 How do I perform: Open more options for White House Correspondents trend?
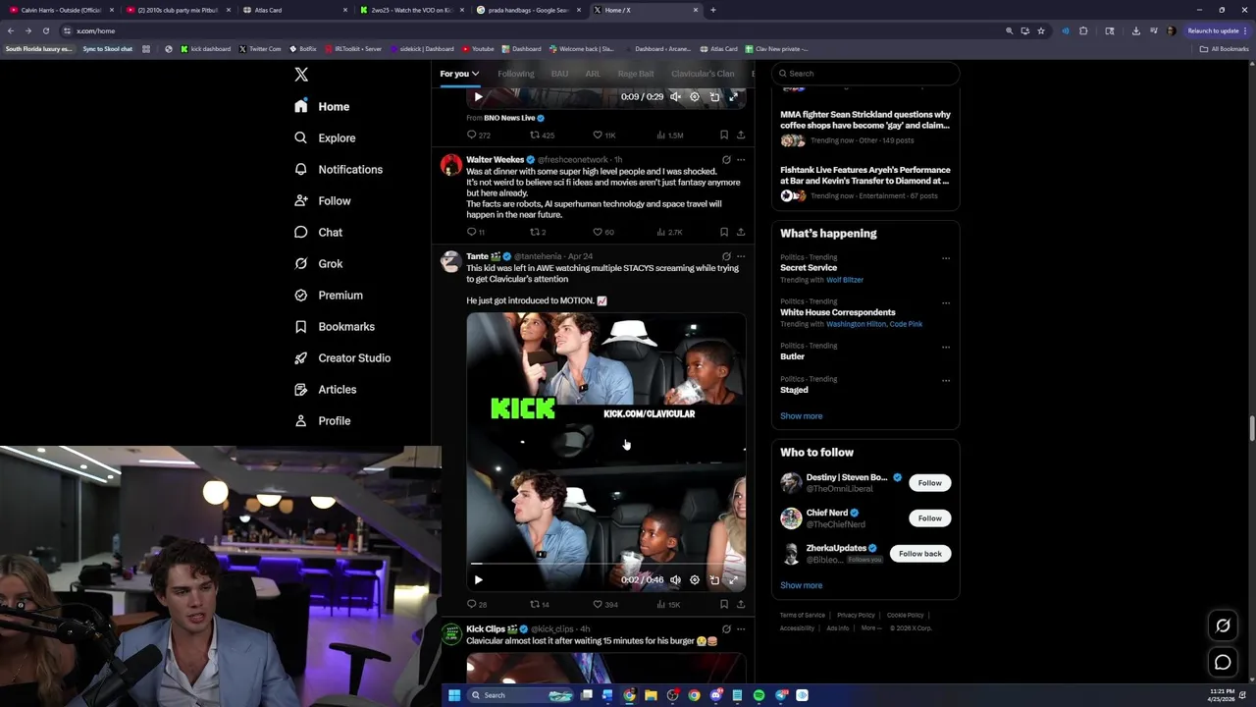pyautogui.click(x=946, y=302)
